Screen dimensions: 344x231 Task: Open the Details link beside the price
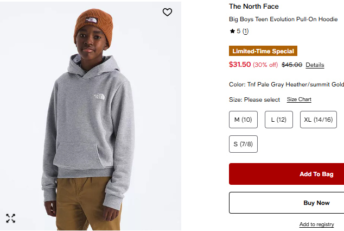click(x=315, y=65)
